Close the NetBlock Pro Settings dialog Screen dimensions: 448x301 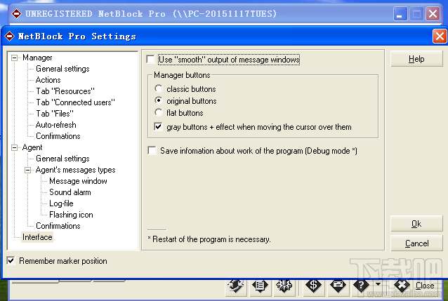pos(440,36)
